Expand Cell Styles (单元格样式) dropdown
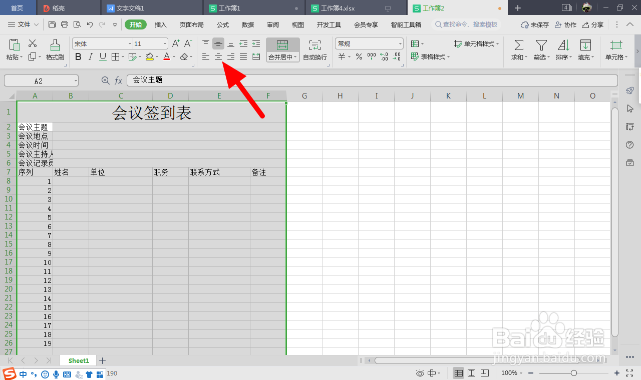The image size is (641, 380). (x=498, y=44)
